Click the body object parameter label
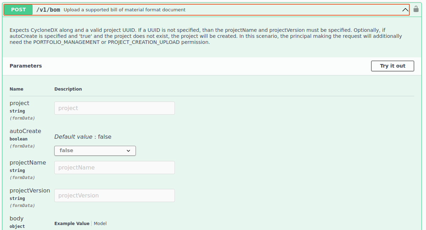 click(16, 218)
